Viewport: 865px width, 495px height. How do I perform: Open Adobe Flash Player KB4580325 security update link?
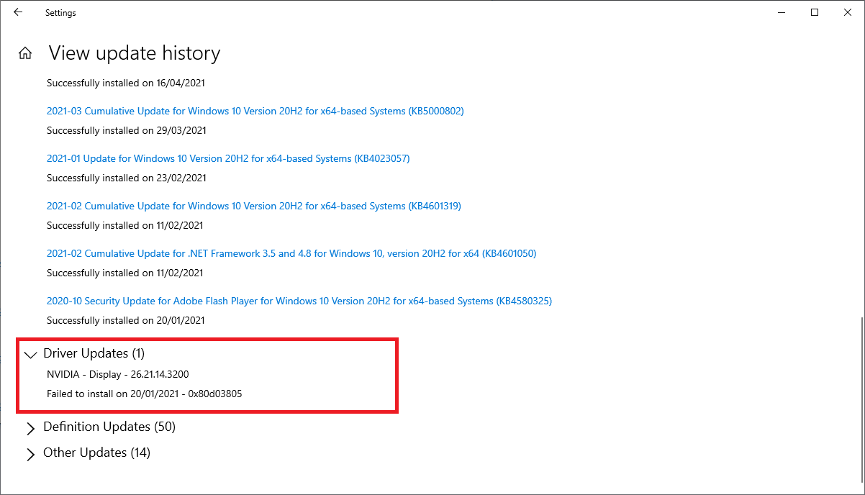299,301
